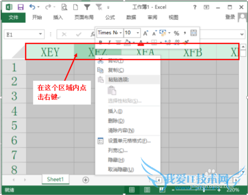The height and width of the screenshot is (195, 248).
Task: Click the Name Box showing E1
Action: click(24, 34)
